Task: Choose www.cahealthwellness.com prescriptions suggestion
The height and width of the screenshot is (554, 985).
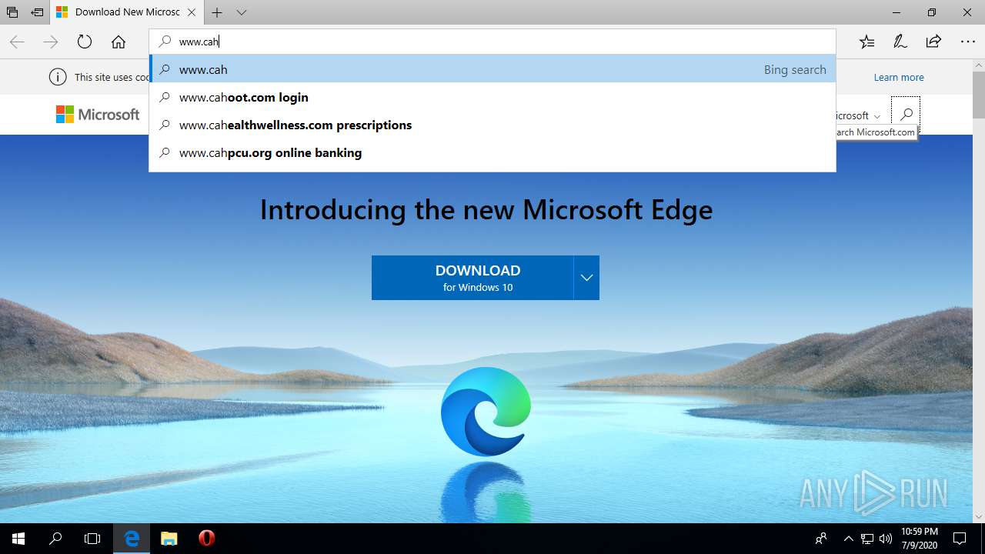Action: (x=492, y=125)
